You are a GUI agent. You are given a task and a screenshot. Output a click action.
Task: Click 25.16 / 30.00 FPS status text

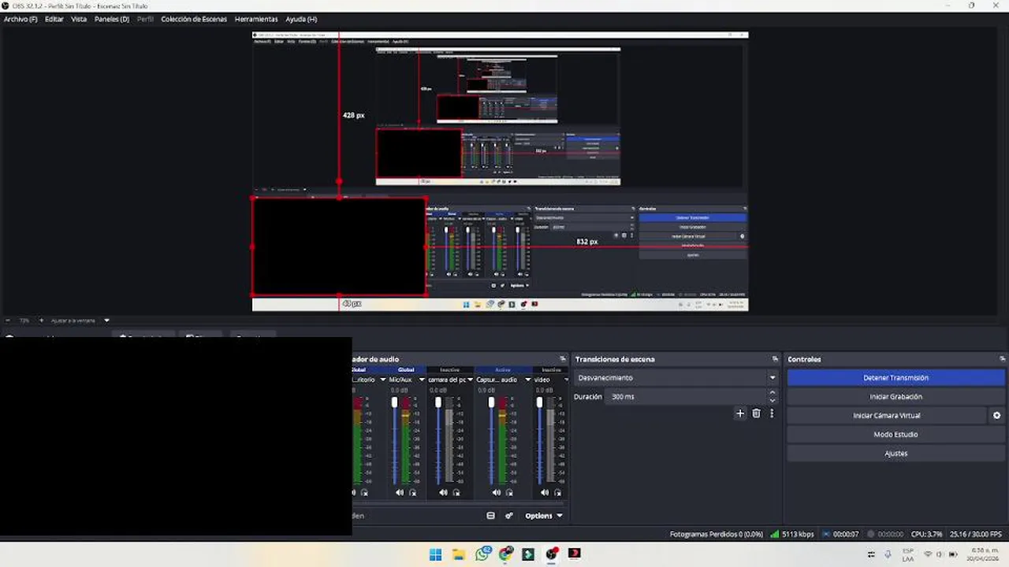tap(977, 534)
